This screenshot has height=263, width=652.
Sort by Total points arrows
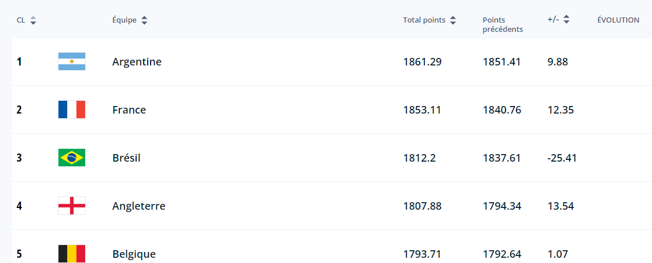click(x=453, y=20)
